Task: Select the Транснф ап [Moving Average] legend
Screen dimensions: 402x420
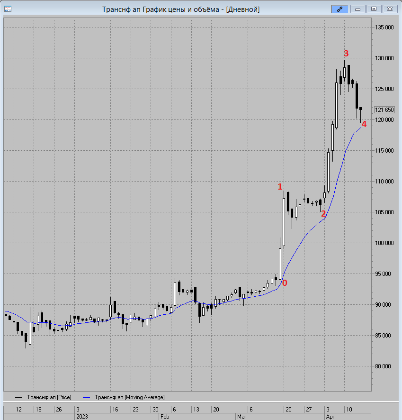Action: pyautogui.click(x=124, y=397)
